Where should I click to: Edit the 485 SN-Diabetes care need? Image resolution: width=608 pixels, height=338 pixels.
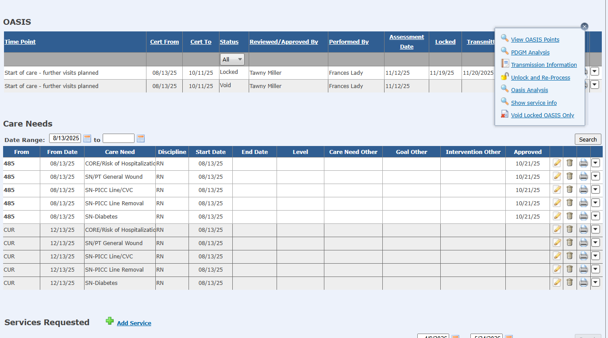557,216
